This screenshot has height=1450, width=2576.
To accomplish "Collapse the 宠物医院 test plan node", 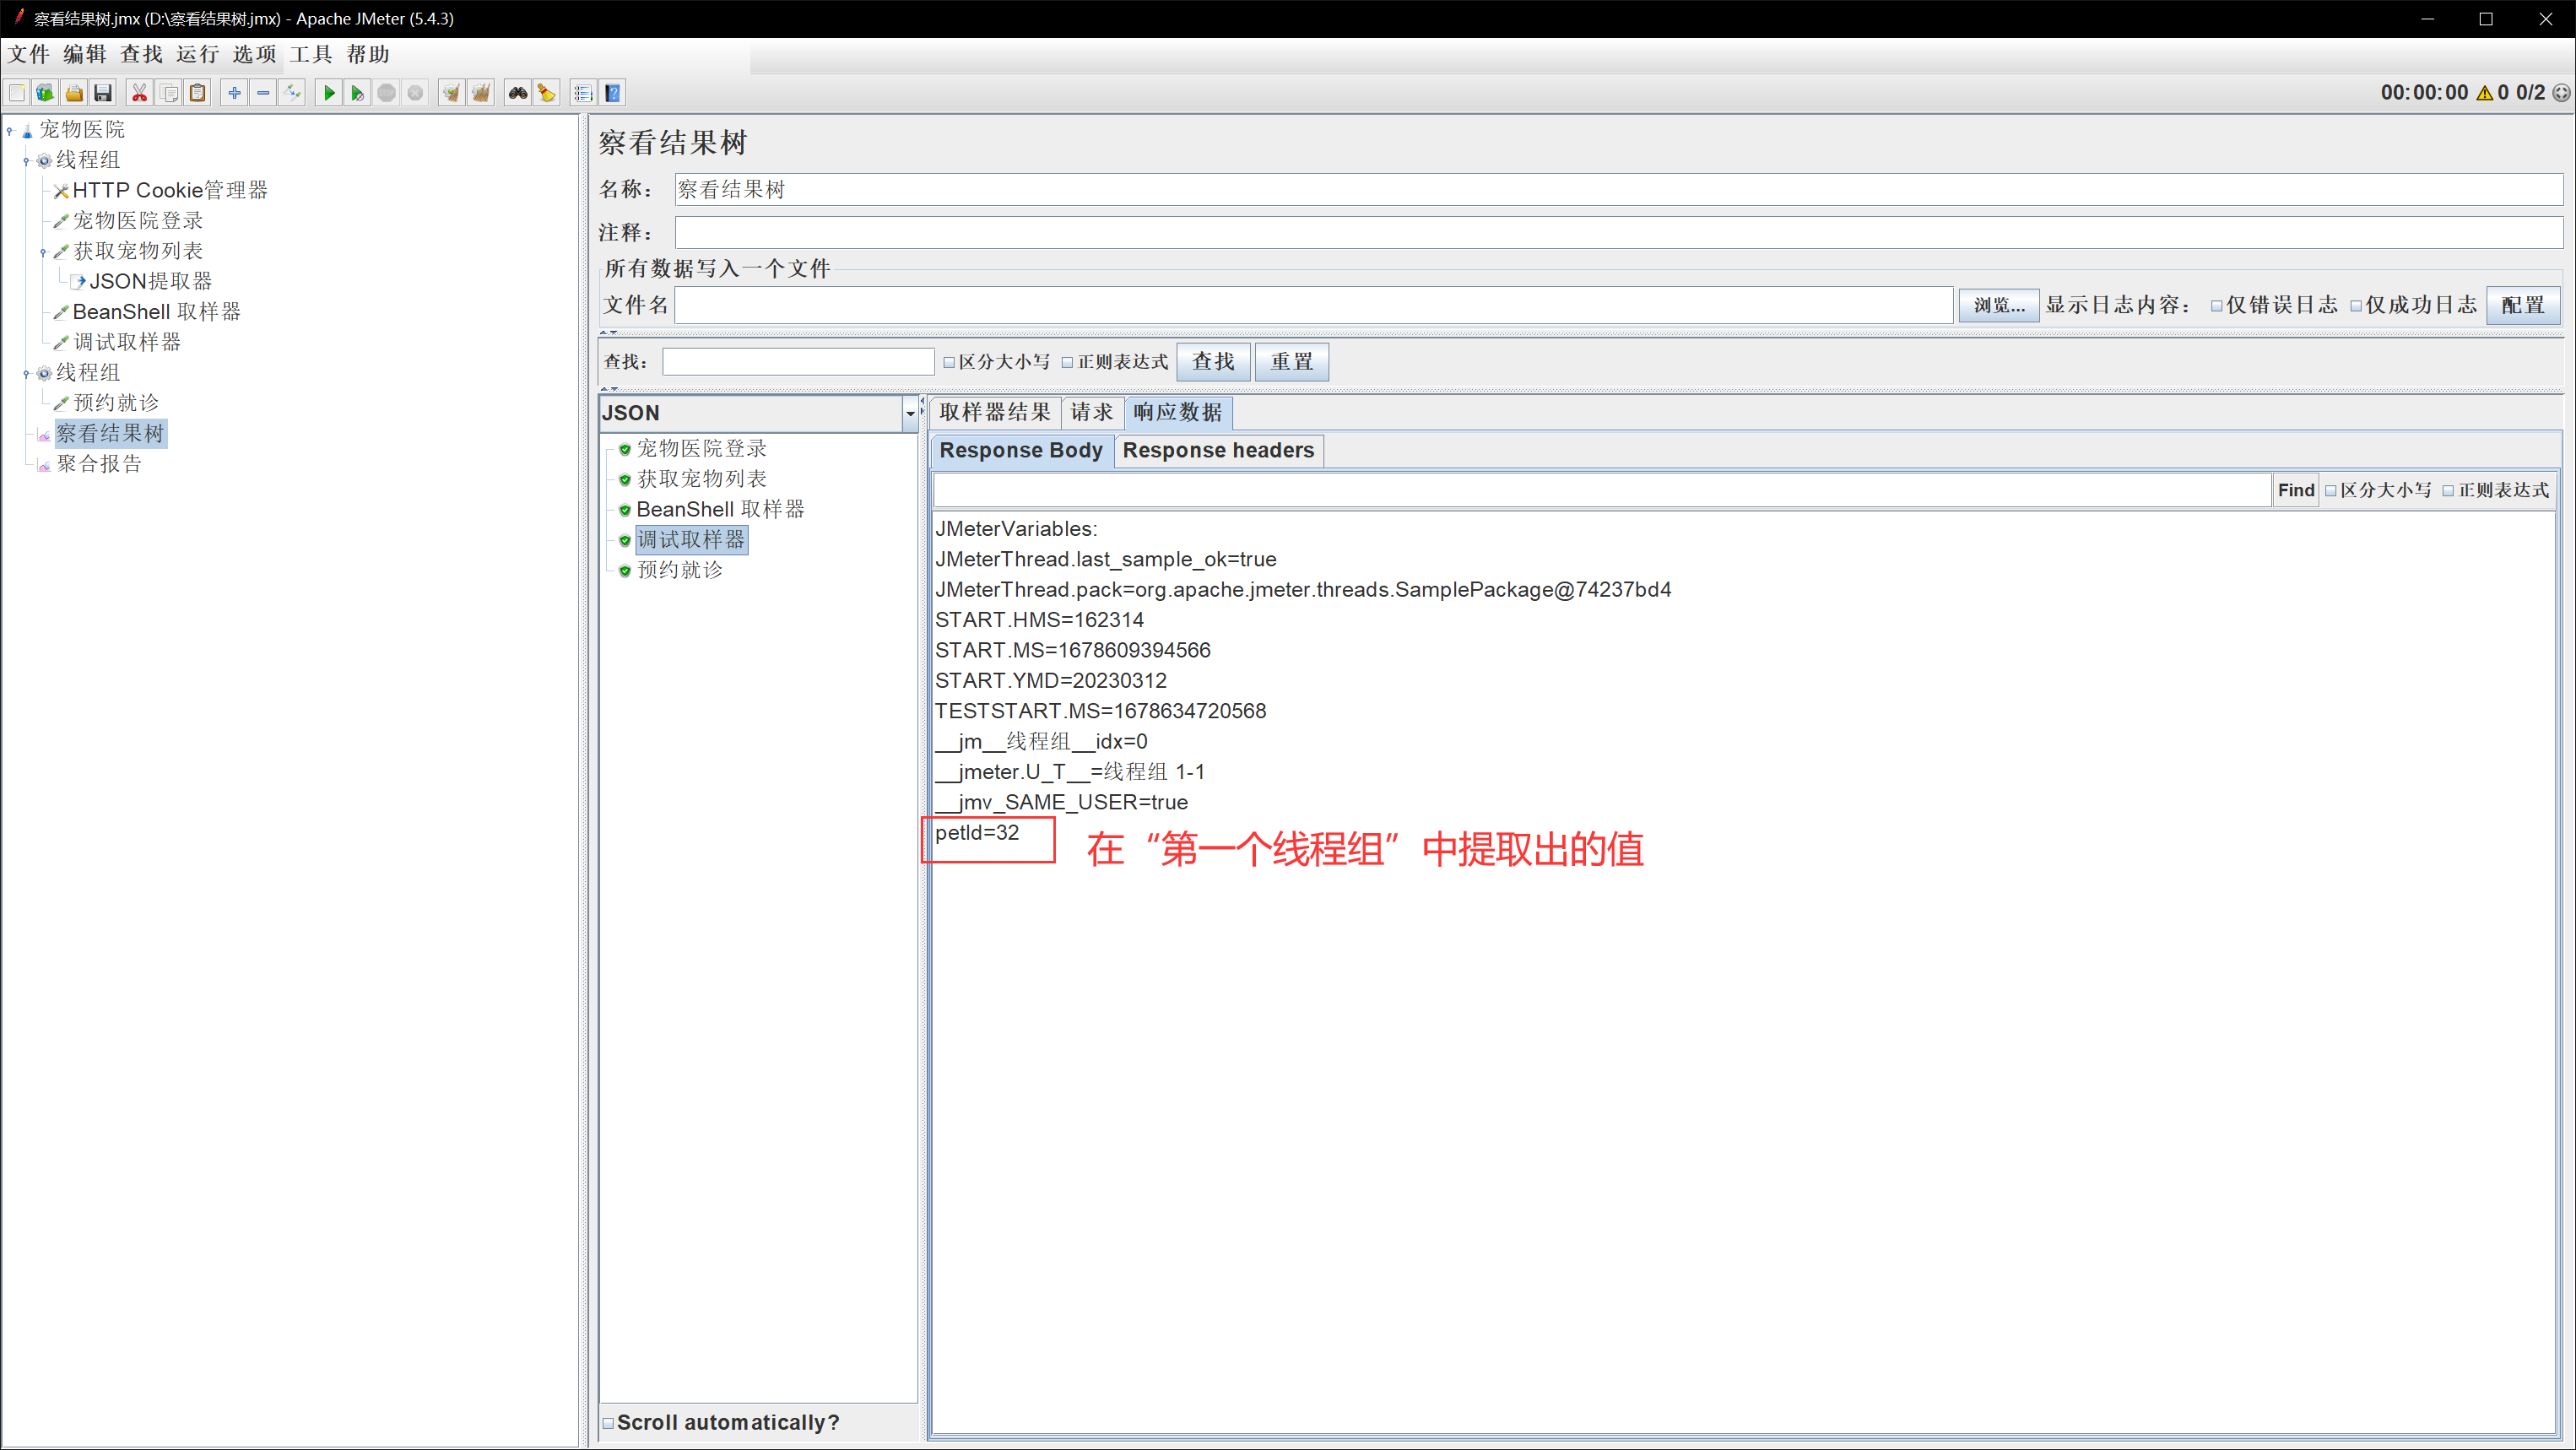I will 10,130.
